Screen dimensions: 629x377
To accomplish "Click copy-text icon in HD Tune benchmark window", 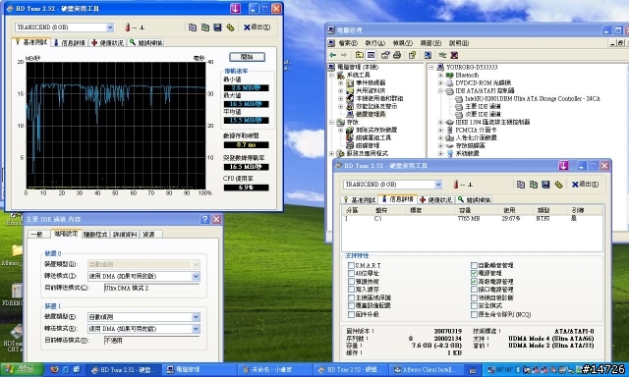I will tap(193, 27).
